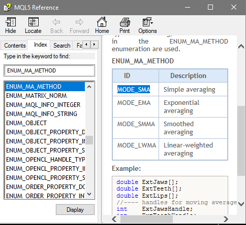
Task: Click the ID column header
Action: [136, 76]
